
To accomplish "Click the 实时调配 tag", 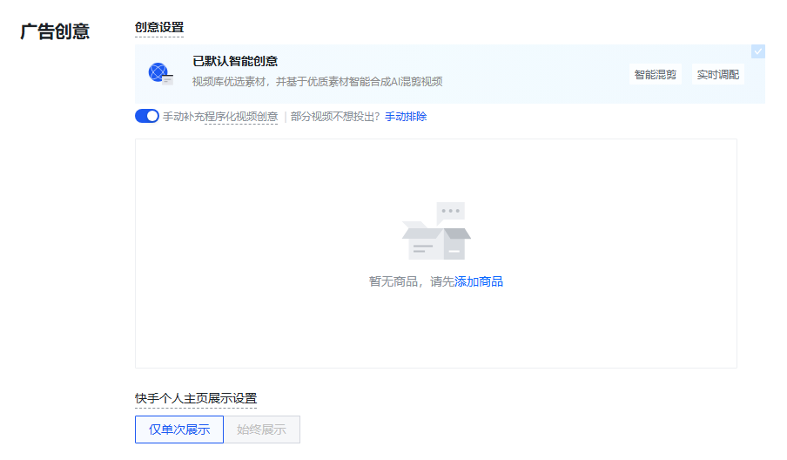I will click(x=717, y=74).
